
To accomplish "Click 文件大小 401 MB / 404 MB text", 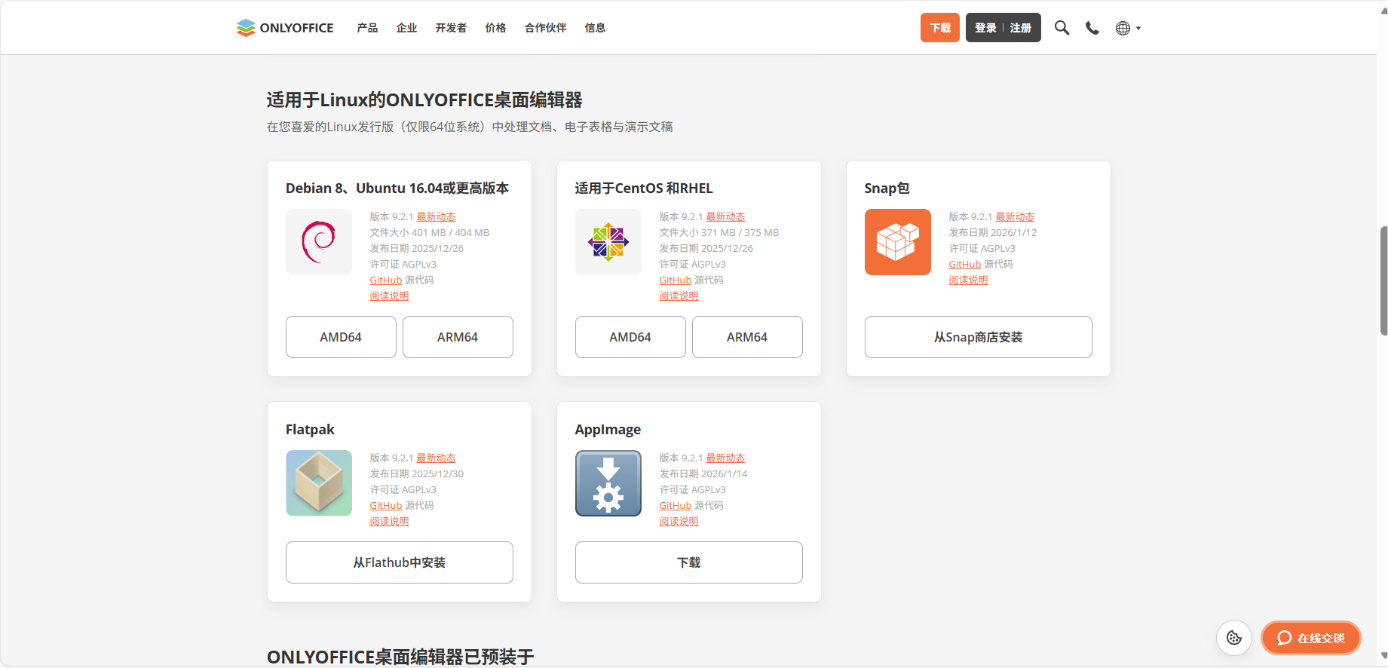I will (x=430, y=233).
